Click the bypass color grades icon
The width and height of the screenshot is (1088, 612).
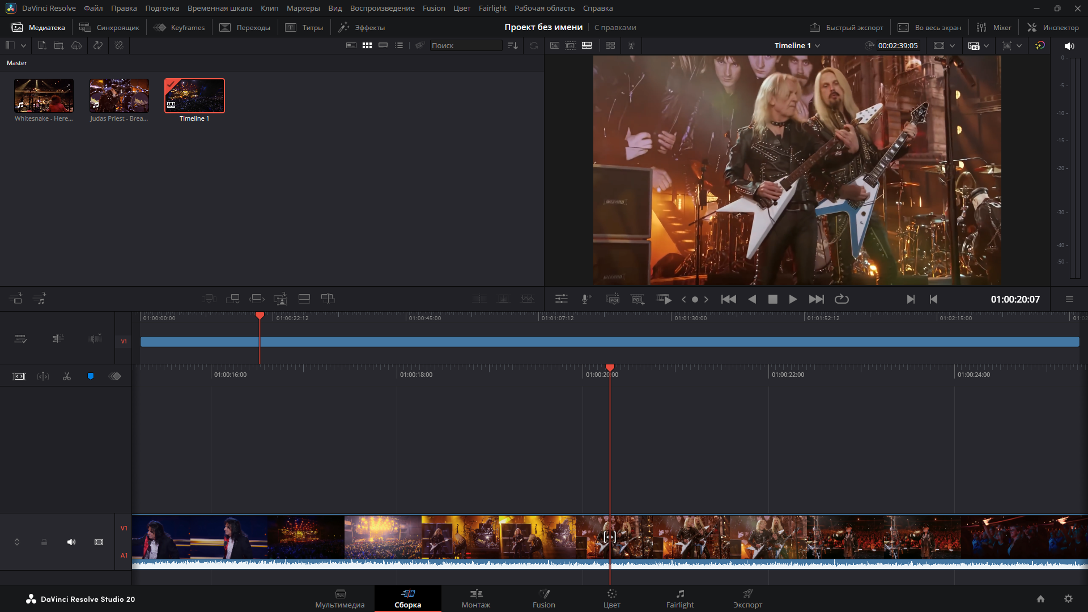(1040, 45)
